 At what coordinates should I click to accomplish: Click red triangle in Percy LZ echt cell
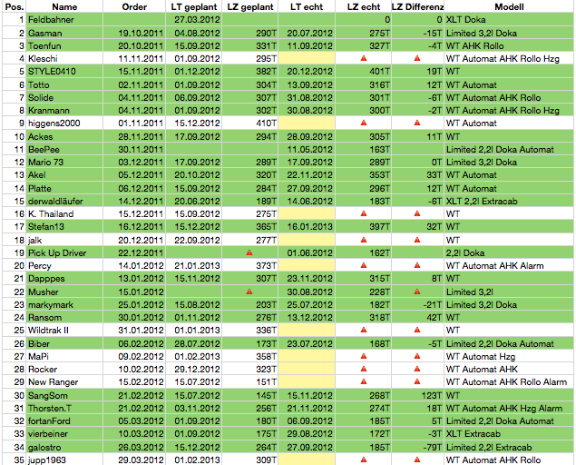[x=364, y=265]
